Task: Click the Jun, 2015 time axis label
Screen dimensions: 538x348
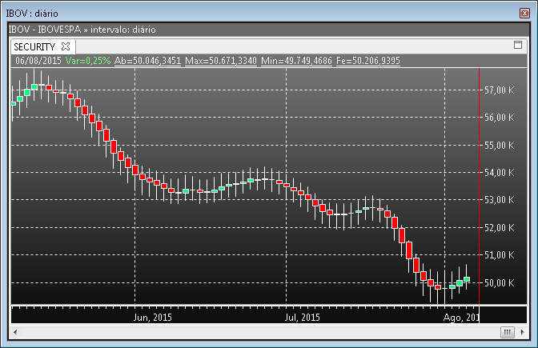Action: coord(152,317)
